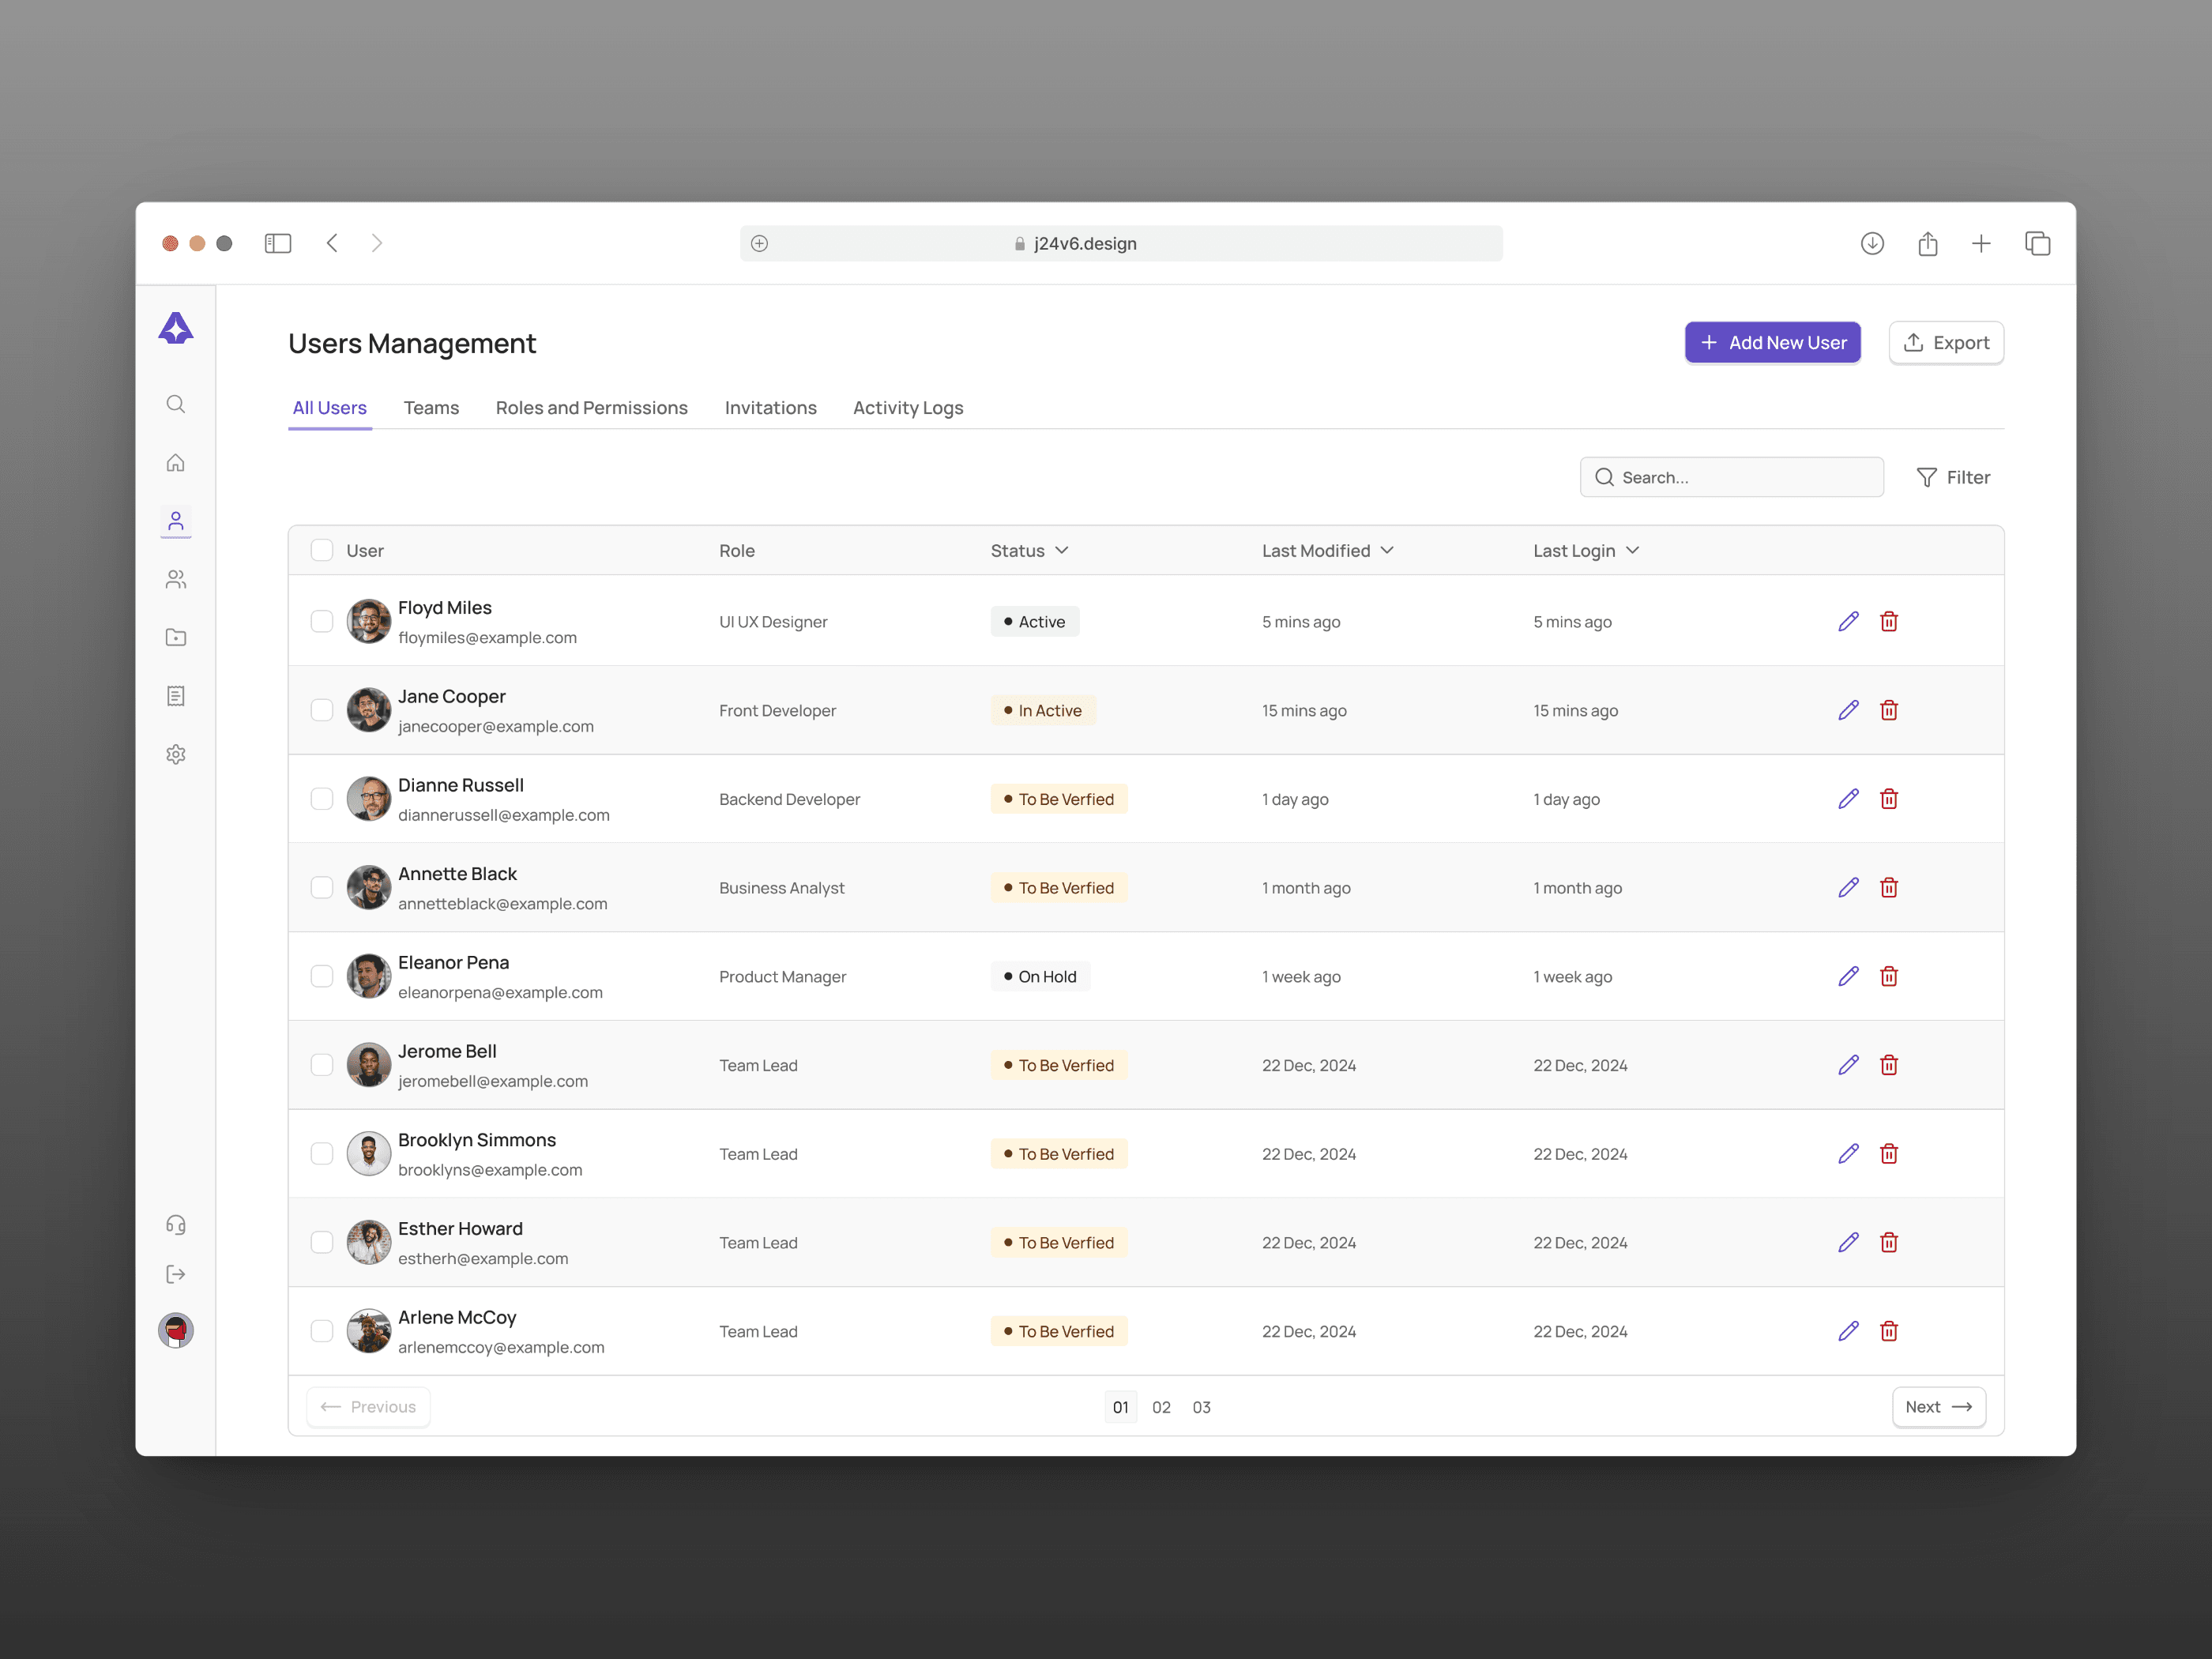Image resolution: width=2212 pixels, height=1659 pixels.
Task: Click the edit pencil for Floyd Miles
Action: pyautogui.click(x=1848, y=621)
